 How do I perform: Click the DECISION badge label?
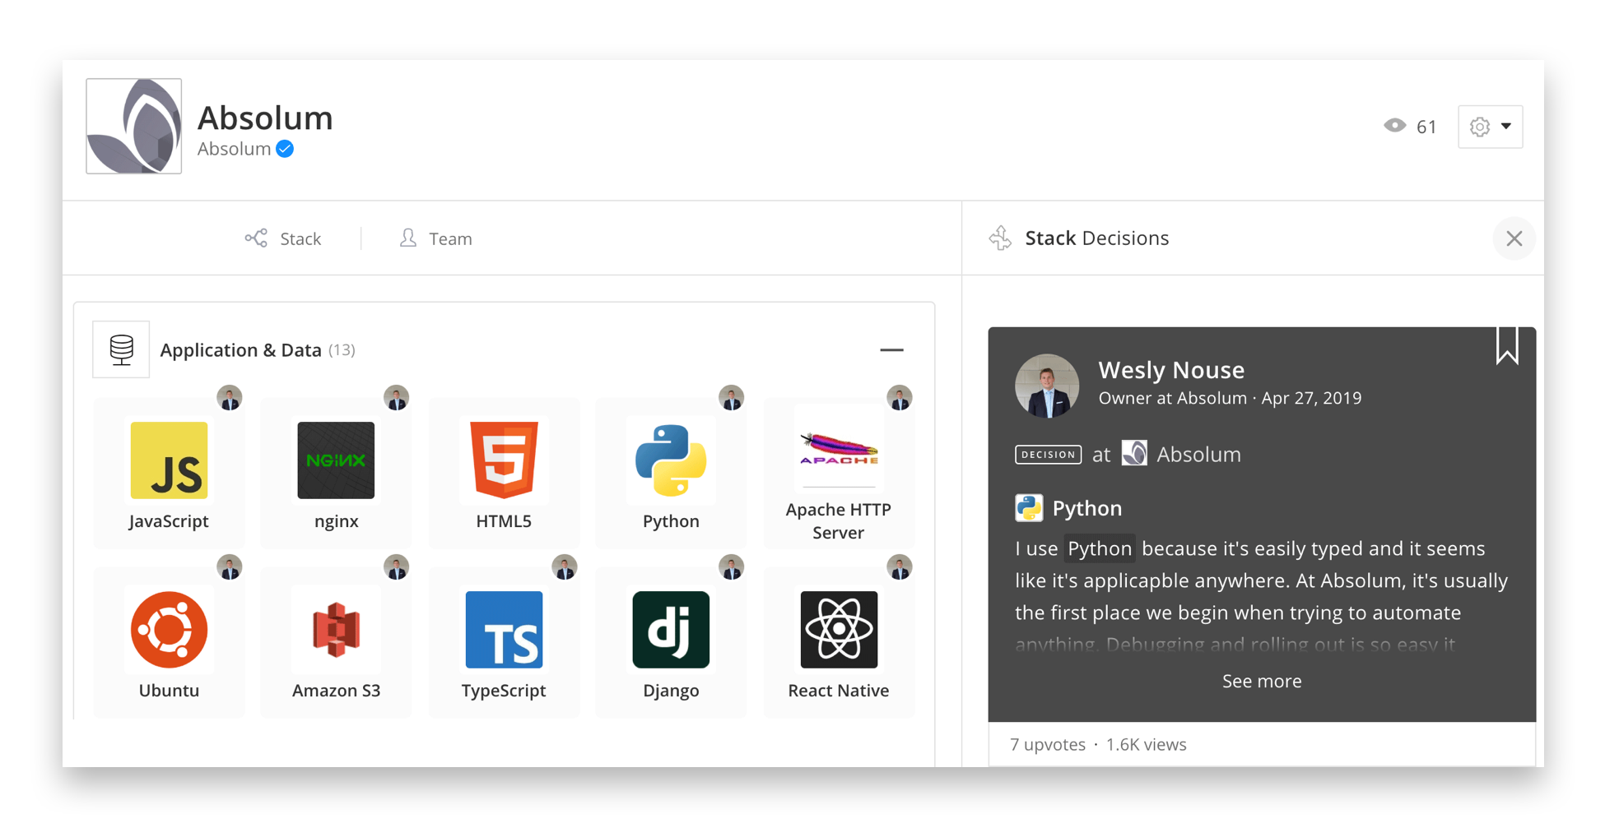coord(1048,455)
